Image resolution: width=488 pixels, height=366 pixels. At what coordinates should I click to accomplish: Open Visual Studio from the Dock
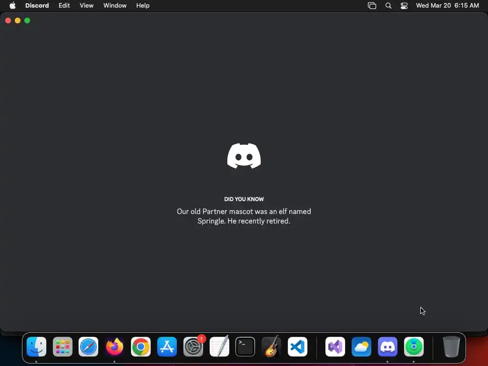coord(335,347)
